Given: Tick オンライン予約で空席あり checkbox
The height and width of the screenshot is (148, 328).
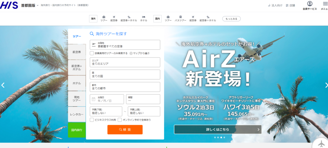Looking at the screenshot, I should (x=120, y=120).
